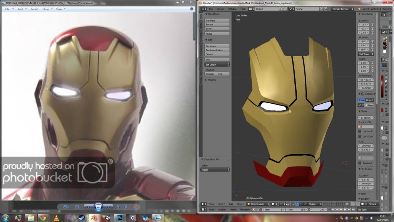Screen dimensions: 394x222
Task: Select Scene grease pencil source
Action: coord(361,100)
